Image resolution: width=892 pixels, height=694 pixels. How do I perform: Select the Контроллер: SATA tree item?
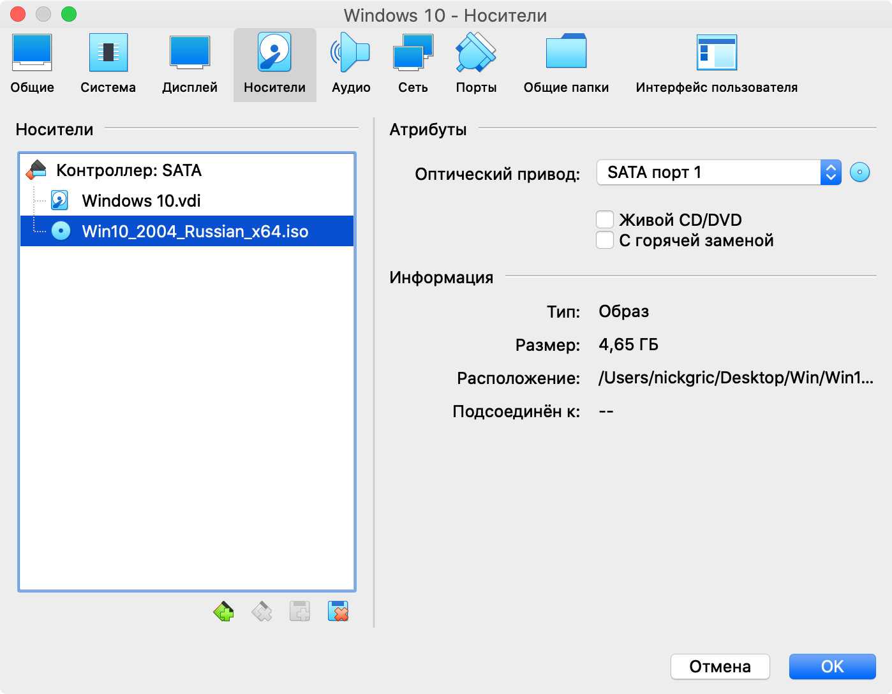pos(129,170)
